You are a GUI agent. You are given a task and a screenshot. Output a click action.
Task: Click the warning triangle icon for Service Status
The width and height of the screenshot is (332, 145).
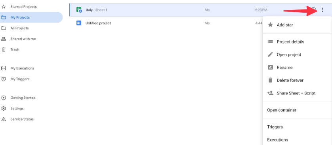[4, 119]
